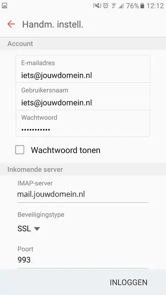This screenshot has height=295, width=166.
Task: Tap the dropdown arrow next to SSL
Action: click(x=37, y=229)
